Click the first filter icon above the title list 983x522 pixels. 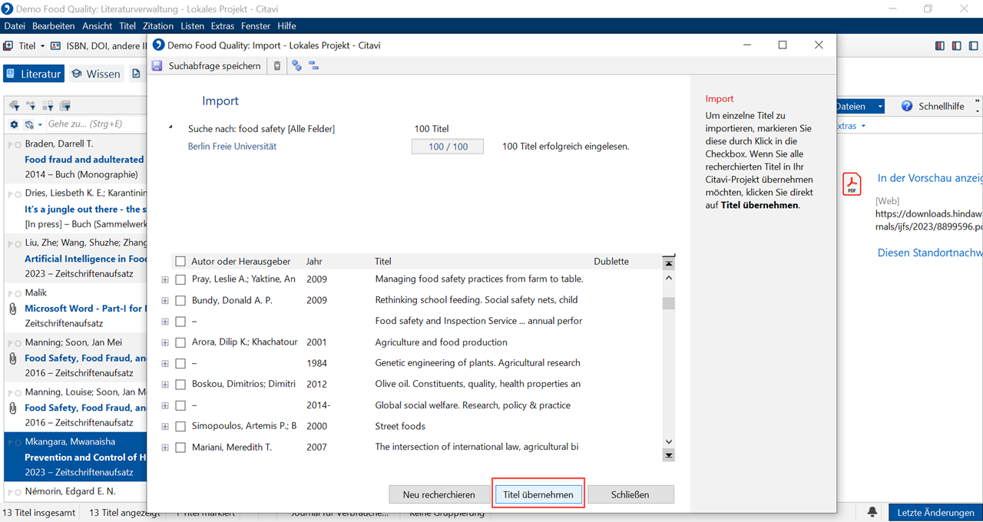[x=14, y=106]
